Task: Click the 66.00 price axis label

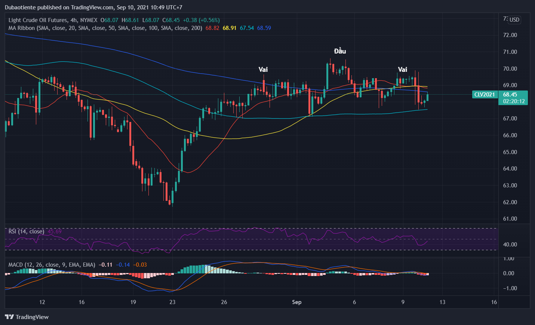Action: point(510,135)
